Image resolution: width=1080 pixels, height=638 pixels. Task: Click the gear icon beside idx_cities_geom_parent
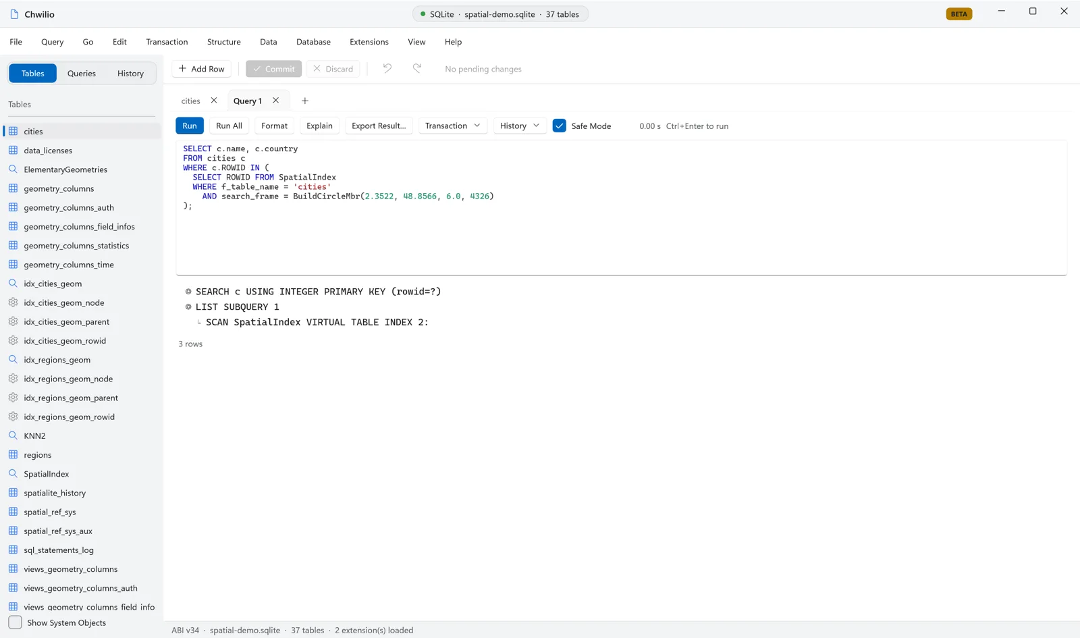(x=13, y=321)
